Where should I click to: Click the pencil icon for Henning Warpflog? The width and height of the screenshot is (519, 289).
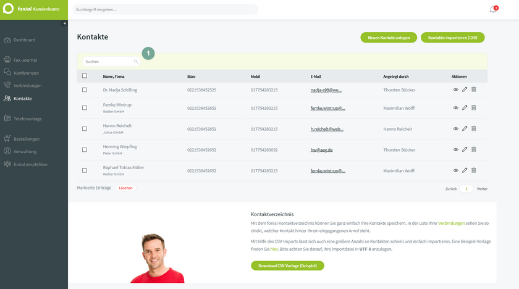click(x=465, y=150)
